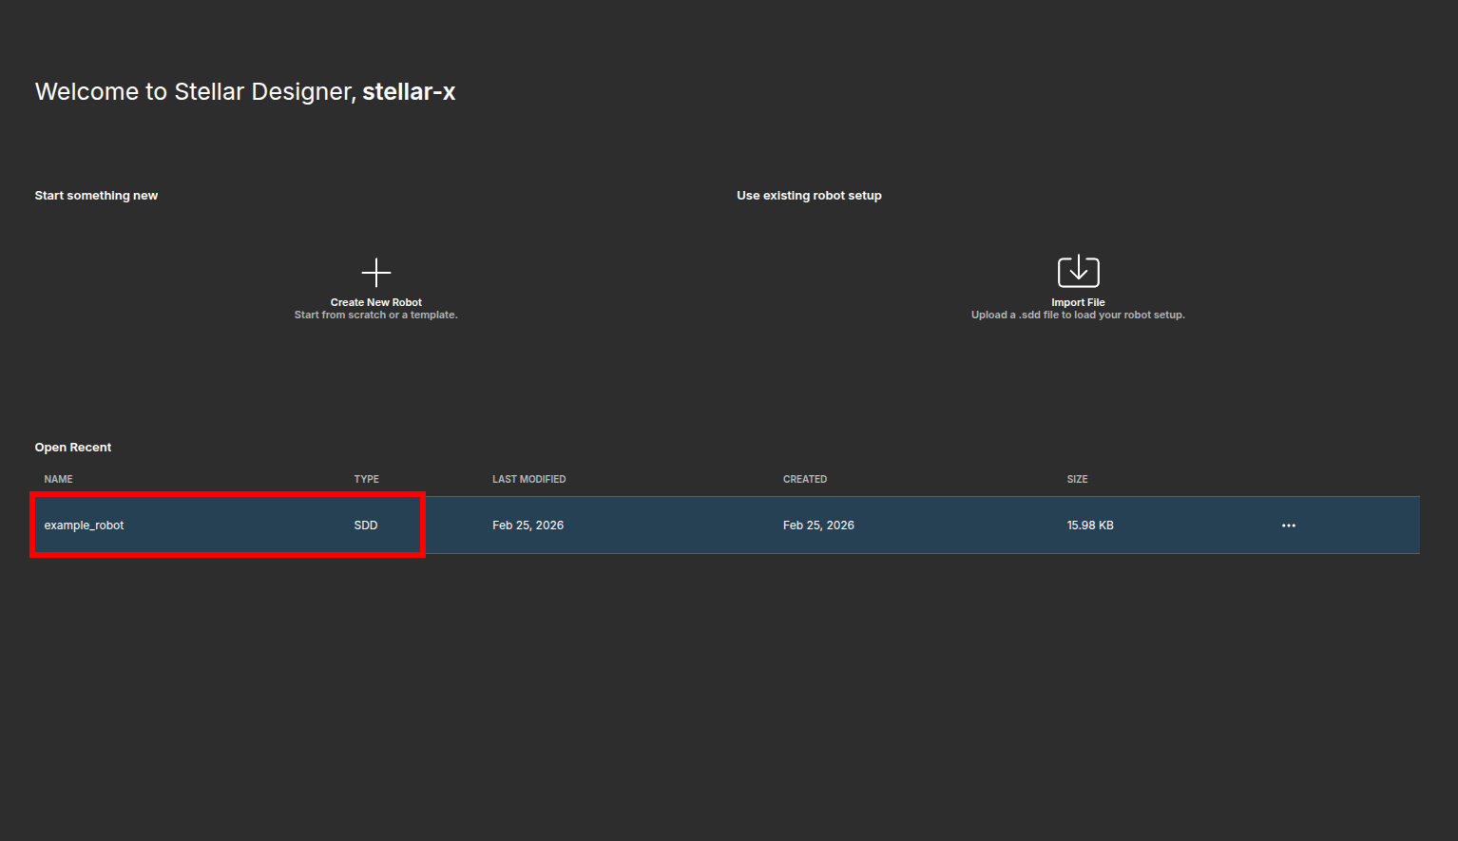Sort recent files by TYPE column
Screen dimensions: 1458x841
[x=366, y=479]
